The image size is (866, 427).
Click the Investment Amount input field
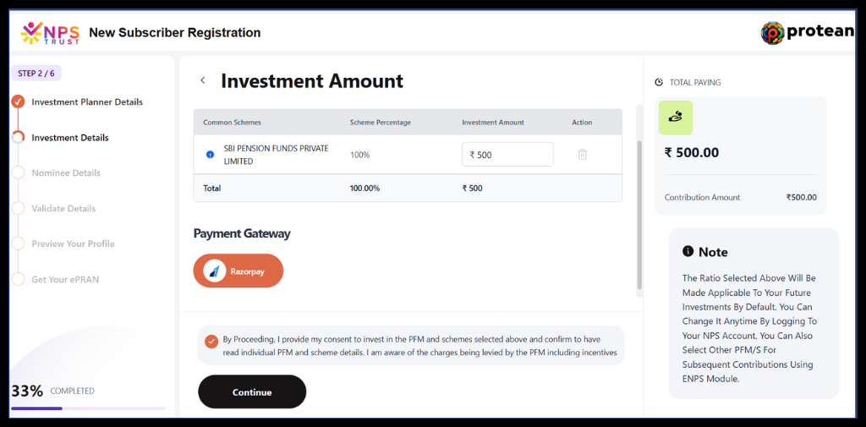pyautogui.click(x=508, y=155)
